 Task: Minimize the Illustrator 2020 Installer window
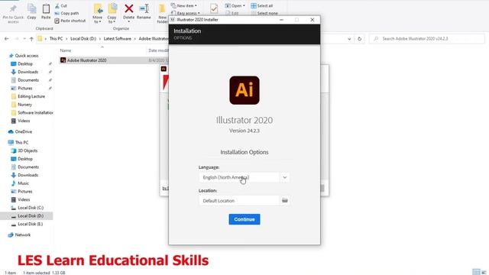(x=281, y=20)
